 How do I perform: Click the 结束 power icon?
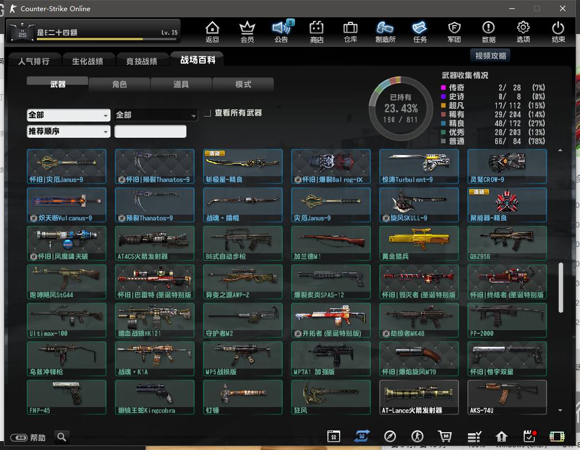click(x=558, y=32)
